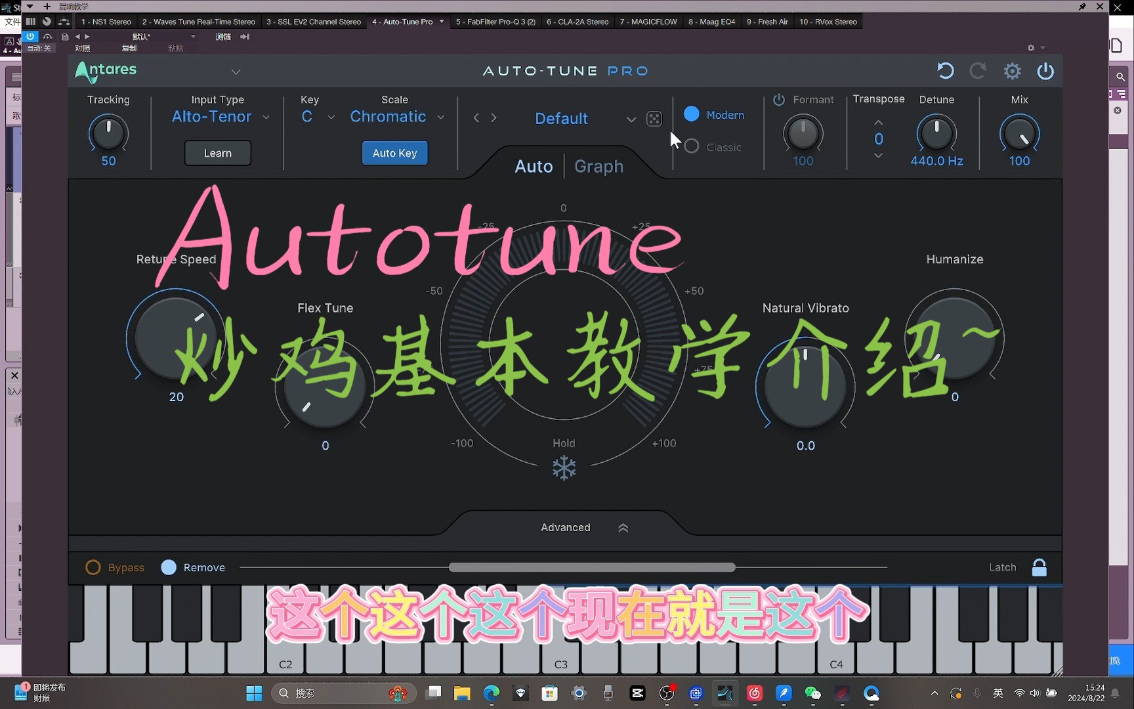The height and width of the screenshot is (709, 1134).
Task: Open the Edge browser from the taskbar
Action: [x=491, y=693]
